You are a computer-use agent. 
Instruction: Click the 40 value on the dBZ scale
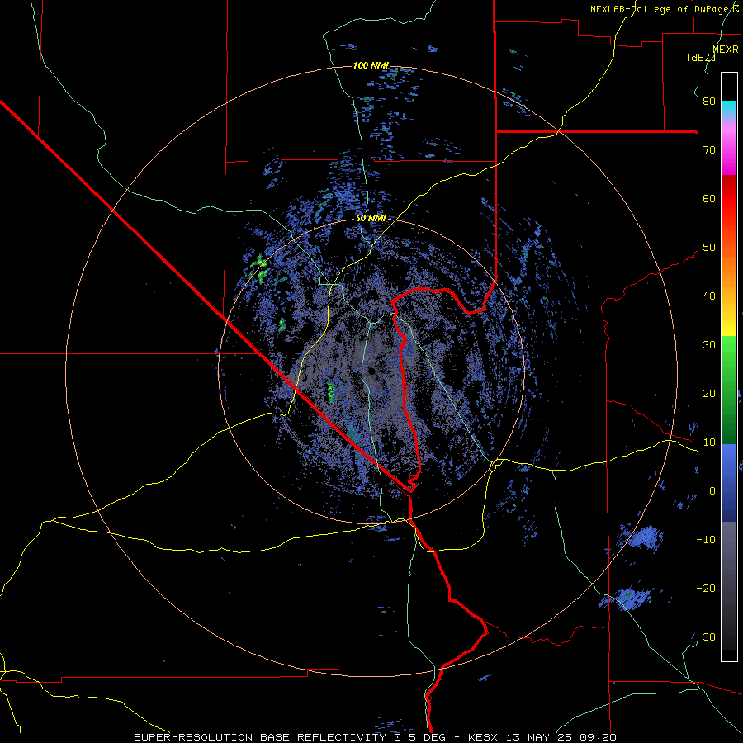tap(709, 296)
